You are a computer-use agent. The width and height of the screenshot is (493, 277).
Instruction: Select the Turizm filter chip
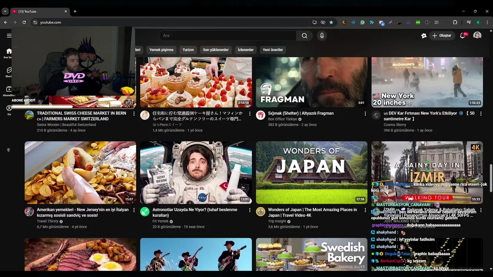(x=188, y=50)
